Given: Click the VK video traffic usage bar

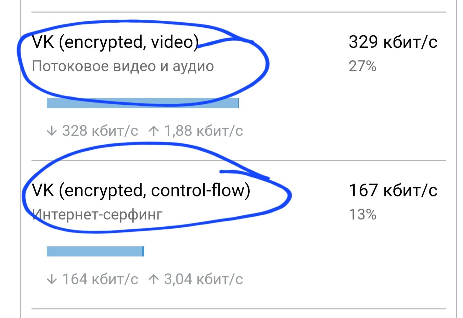Looking at the screenshot, I should tap(143, 103).
